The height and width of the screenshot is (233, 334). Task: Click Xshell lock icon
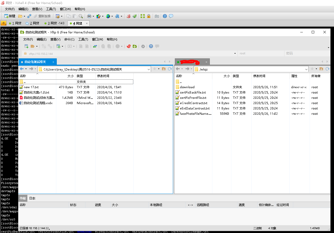click(x=149, y=16)
